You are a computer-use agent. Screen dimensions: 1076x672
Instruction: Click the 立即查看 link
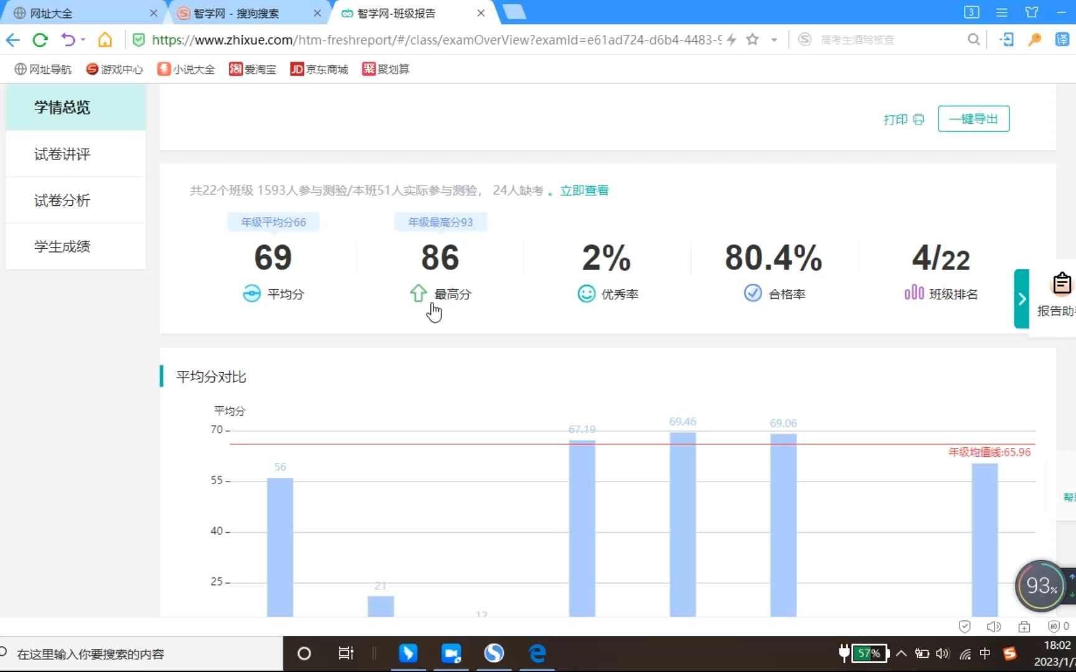tap(584, 190)
